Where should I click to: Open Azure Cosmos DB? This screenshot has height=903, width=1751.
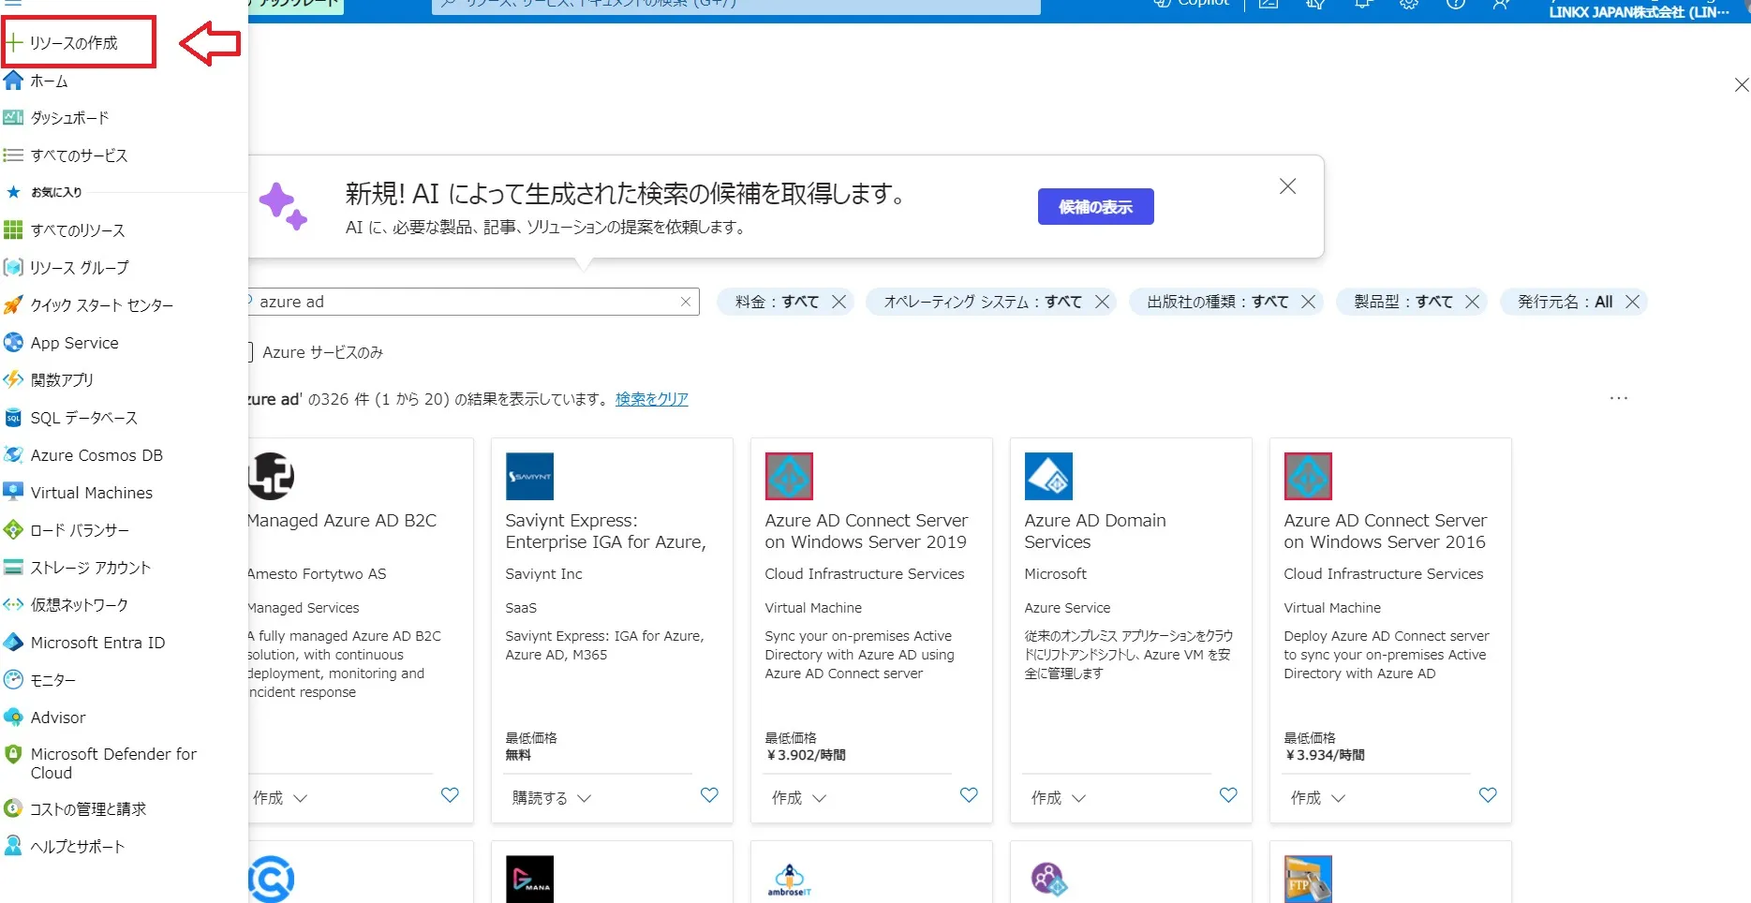96,455
